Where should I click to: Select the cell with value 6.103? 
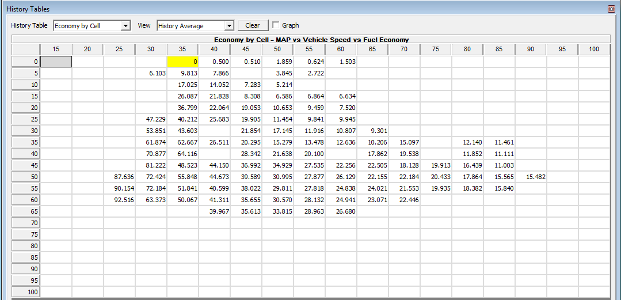[151, 73]
